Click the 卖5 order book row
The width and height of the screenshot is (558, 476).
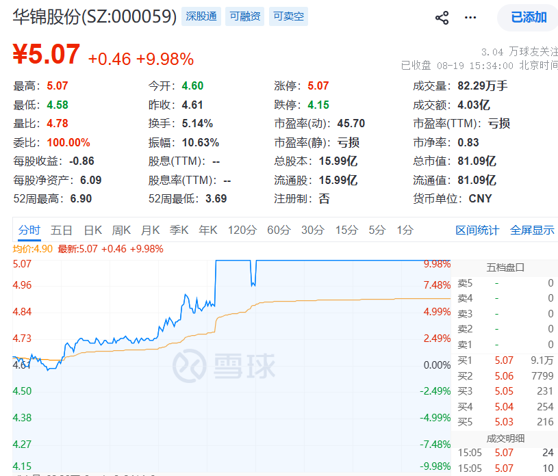click(505, 283)
